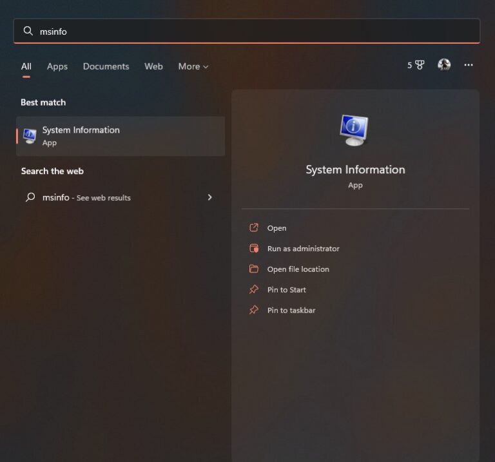The image size is (495, 462).
Task: Open file location of System Information
Action: coord(298,269)
